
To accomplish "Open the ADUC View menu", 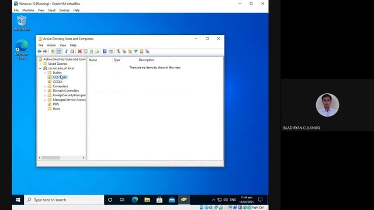I will coord(63,45).
